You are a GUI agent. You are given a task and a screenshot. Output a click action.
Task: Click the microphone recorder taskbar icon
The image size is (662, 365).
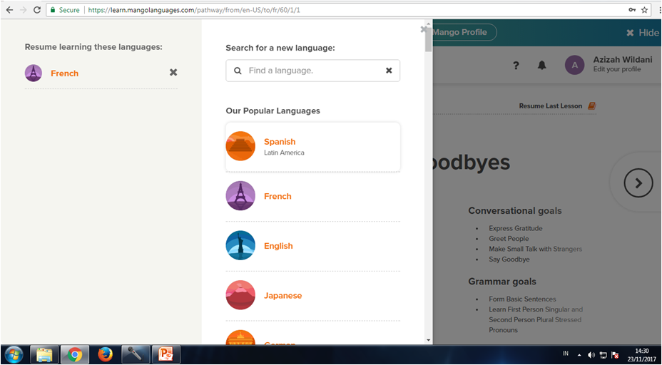click(136, 354)
